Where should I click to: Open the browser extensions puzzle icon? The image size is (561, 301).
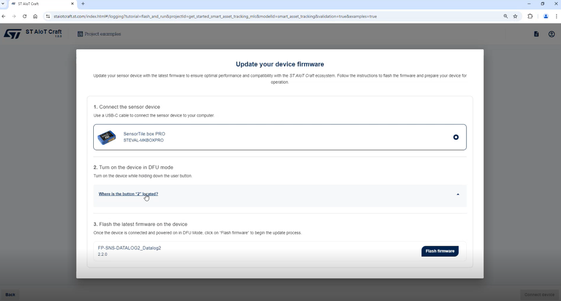pos(530,16)
